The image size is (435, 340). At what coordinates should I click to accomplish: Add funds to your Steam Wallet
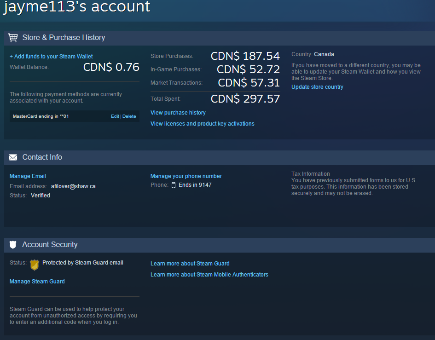(51, 56)
